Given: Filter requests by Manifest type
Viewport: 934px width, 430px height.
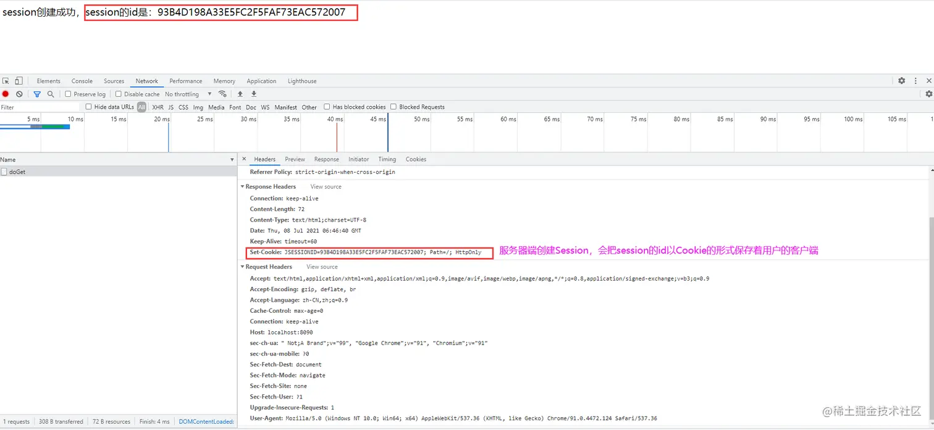Looking at the screenshot, I should click(x=286, y=107).
